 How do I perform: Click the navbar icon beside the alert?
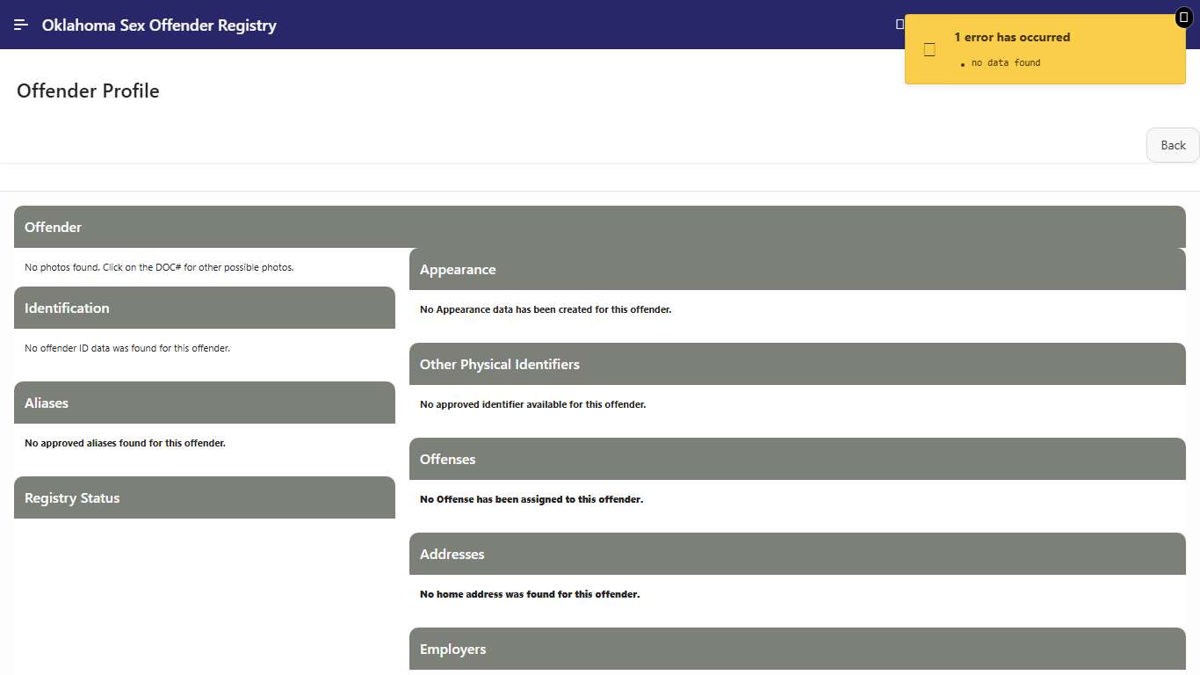[899, 25]
